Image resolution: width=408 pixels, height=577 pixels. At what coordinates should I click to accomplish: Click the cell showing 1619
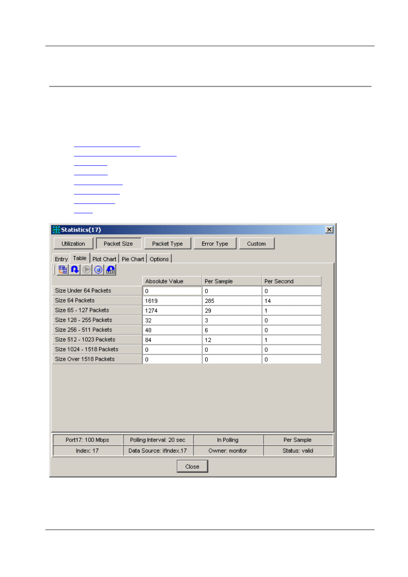(172, 301)
